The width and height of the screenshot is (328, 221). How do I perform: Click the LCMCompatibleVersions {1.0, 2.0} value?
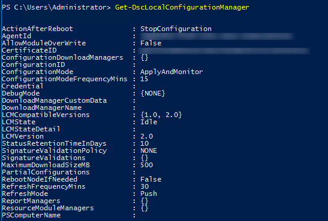click(161, 115)
